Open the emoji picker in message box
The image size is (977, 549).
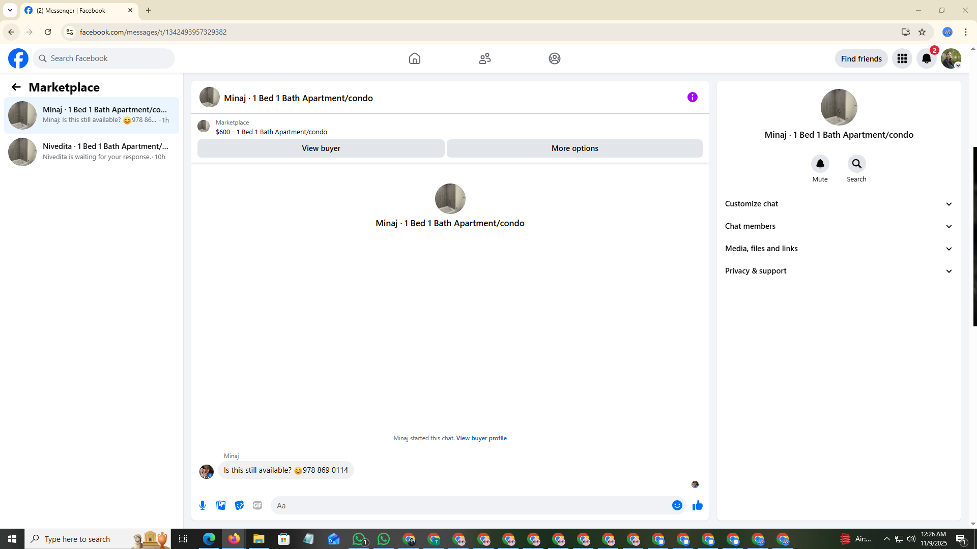[x=677, y=505]
